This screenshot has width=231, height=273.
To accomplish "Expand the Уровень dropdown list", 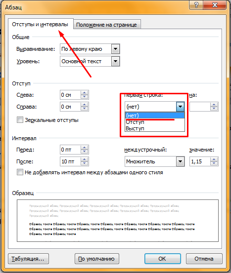I will pyautogui.click(x=115, y=61).
